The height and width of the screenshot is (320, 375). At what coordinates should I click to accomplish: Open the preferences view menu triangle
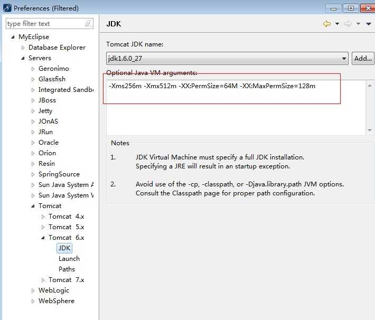pos(368,24)
